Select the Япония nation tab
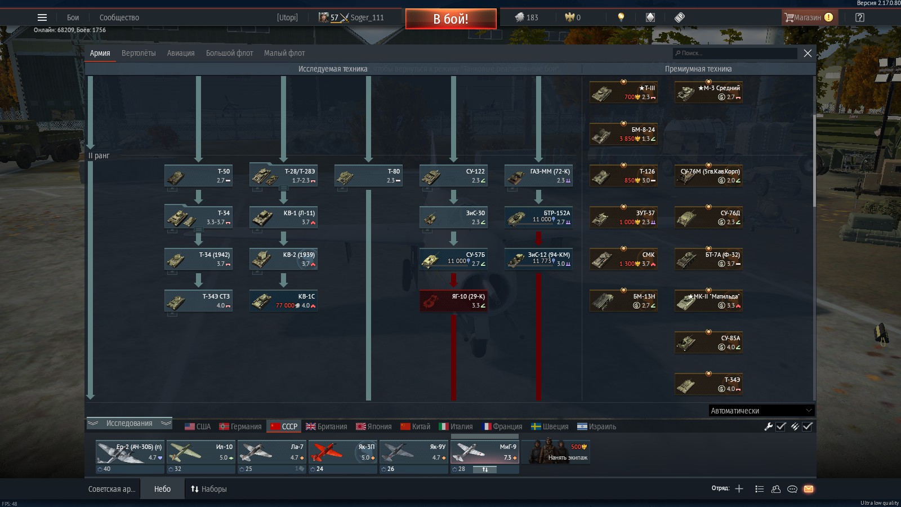 (x=373, y=426)
